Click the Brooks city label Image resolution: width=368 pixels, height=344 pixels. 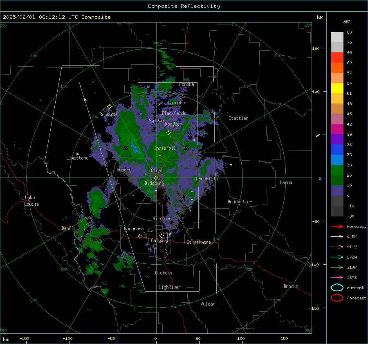(x=291, y=286)
